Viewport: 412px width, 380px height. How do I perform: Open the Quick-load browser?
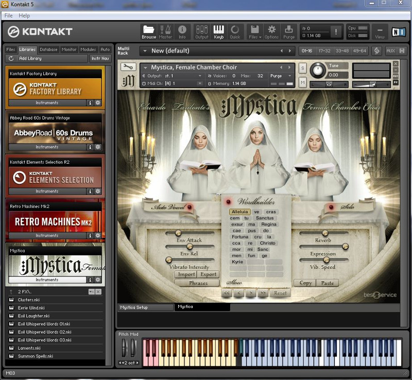click(235, 32)
